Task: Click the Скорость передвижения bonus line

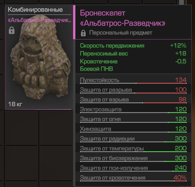Action: pyautogui.click(x=133, y=46)
